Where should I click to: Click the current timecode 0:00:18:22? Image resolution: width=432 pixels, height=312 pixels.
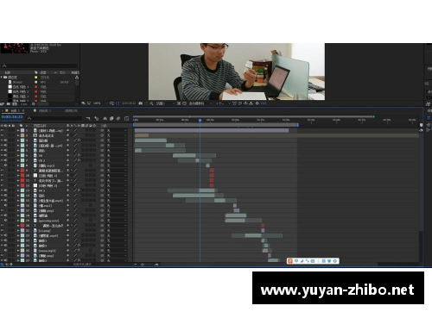pyautogui.click(x=12, y=117)
